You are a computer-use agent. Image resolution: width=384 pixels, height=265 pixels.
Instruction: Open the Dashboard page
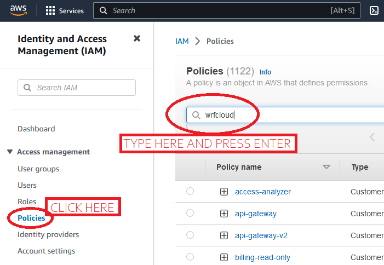tap(36, 129)
